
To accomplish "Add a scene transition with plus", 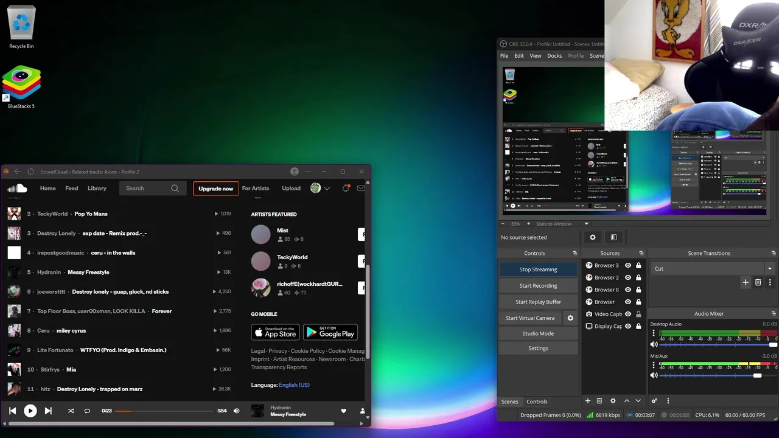I will click(746, 282).
